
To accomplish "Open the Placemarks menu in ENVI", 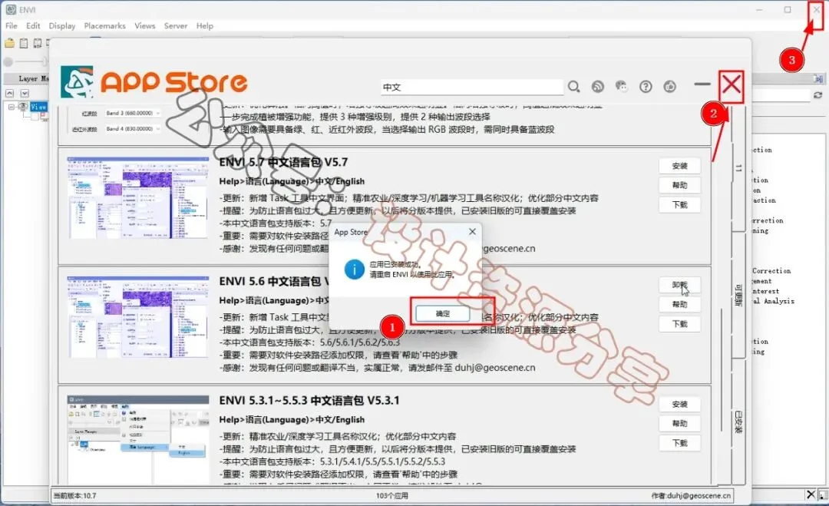I will click(x=104, y=25).
